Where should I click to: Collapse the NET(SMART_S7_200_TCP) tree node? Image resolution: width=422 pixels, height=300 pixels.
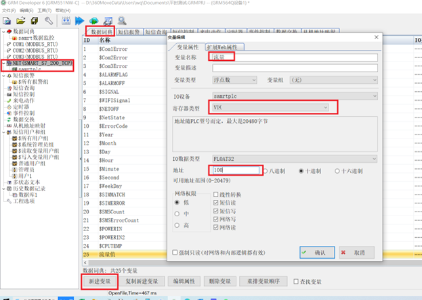point(3,63)
